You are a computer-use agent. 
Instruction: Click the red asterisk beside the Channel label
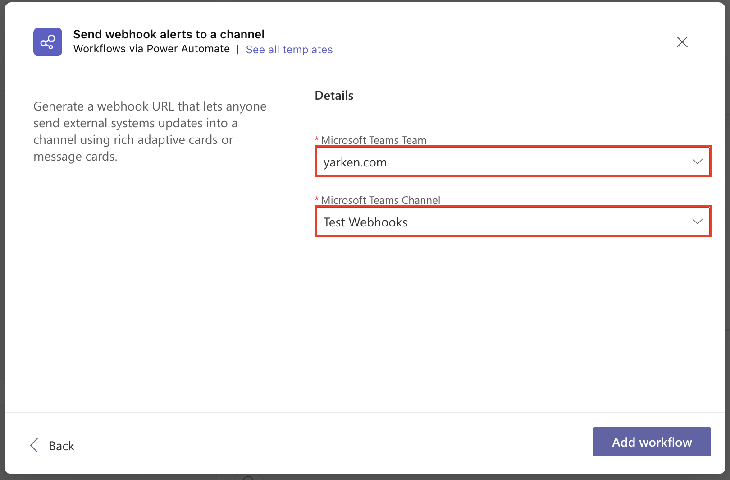tap(317, 199)
